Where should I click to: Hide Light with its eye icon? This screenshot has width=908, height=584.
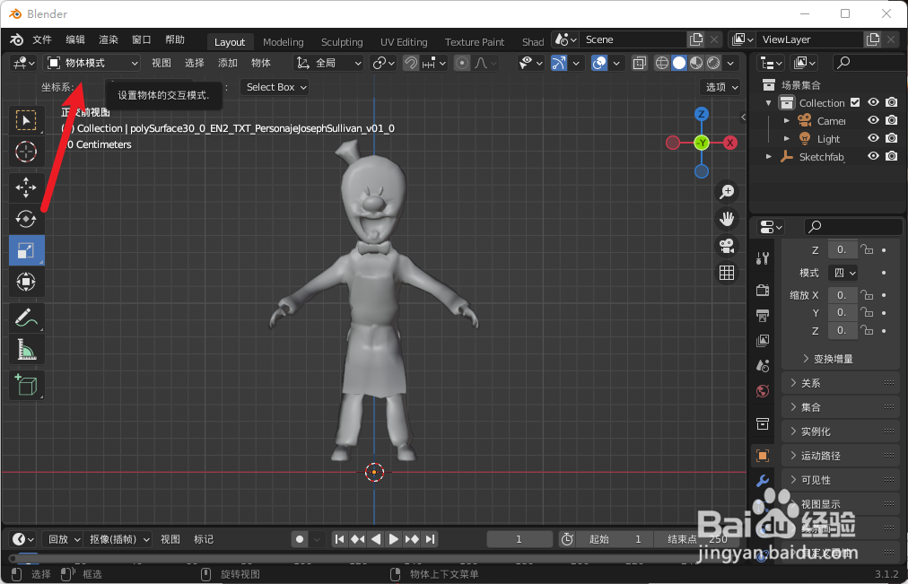(x=873, y=138)
